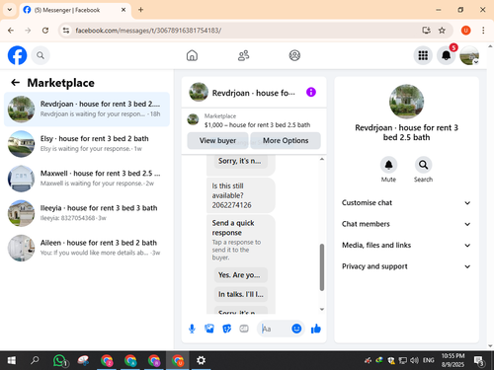Search in conversation magnifier icon
The width and height of the screenshot is (494, 370).
[423, 165]
